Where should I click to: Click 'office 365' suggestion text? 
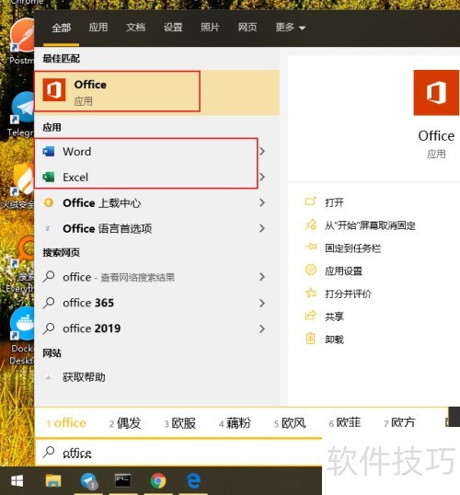[88, 303]
